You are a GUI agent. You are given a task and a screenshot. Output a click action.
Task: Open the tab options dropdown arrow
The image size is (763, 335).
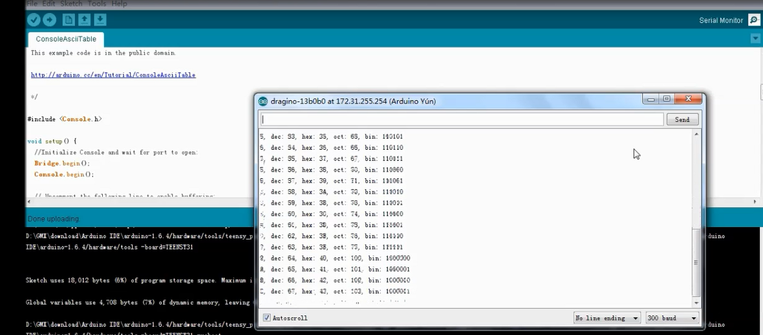(x=755, y=38)
